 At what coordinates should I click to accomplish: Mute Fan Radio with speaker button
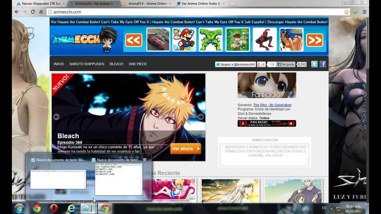(x=291, y=123)
